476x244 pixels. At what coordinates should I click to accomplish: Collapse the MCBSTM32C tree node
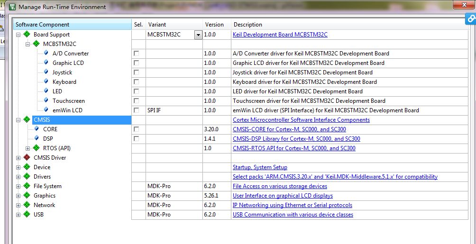pos(28,44)
